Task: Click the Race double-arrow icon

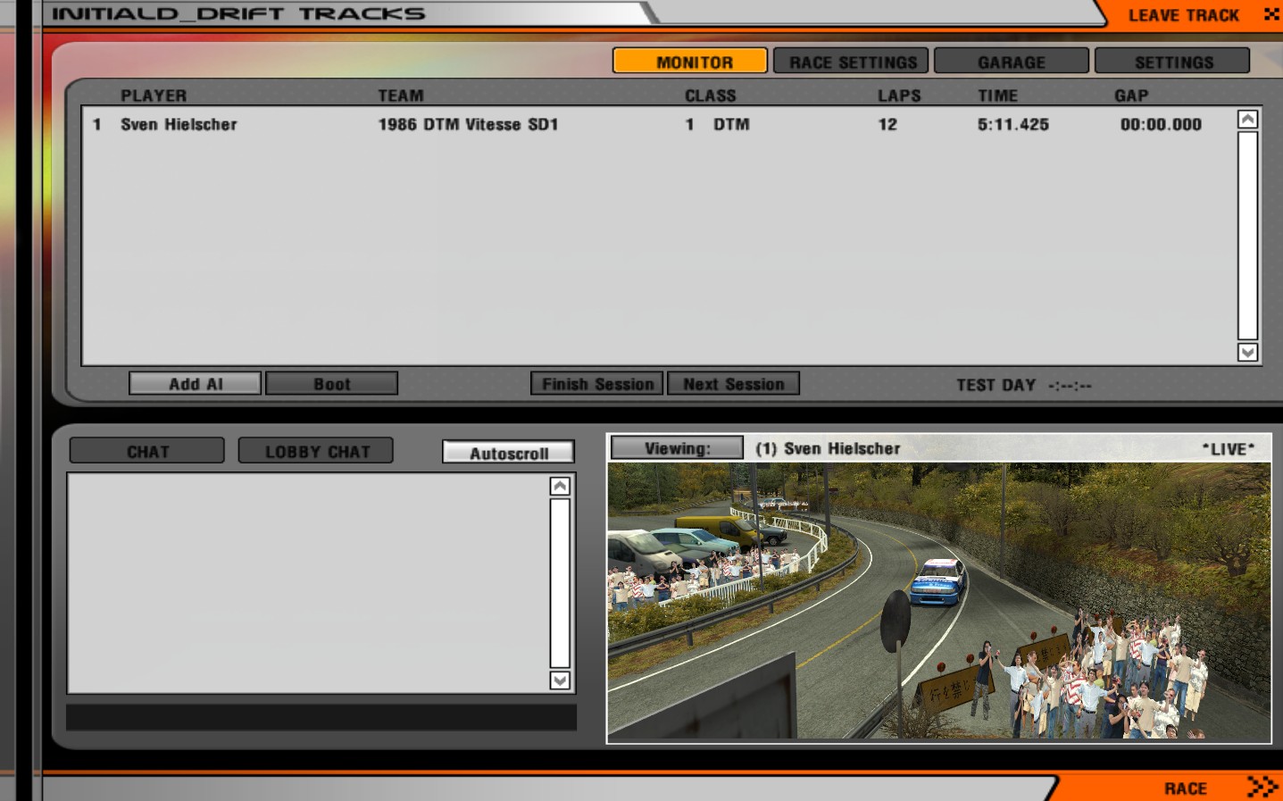Action: coord(1262,787)
